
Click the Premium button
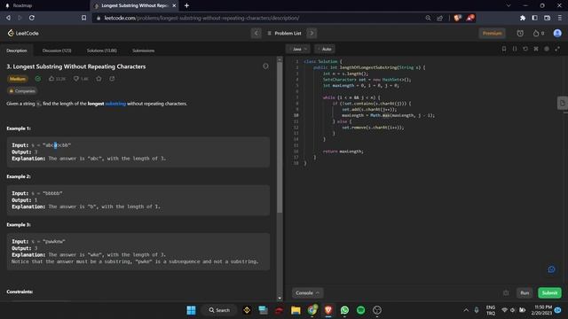[x=492, y=33]
